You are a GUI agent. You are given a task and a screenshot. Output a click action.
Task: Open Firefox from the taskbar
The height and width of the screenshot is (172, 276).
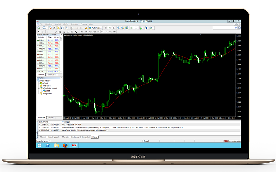point(65,145)
